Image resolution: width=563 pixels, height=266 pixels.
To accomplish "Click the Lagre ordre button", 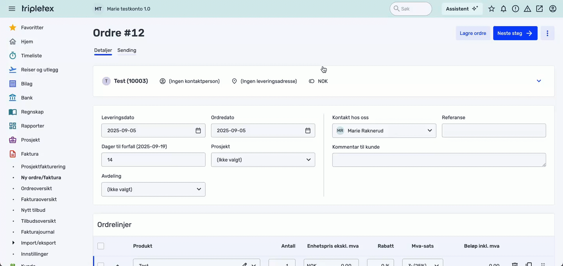I will (473, 33).
